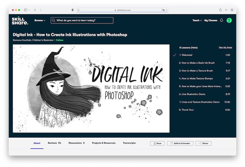Play How to Make a Basic Ink Brush
Screen dimensions: 245x167
tap(204, 63)
